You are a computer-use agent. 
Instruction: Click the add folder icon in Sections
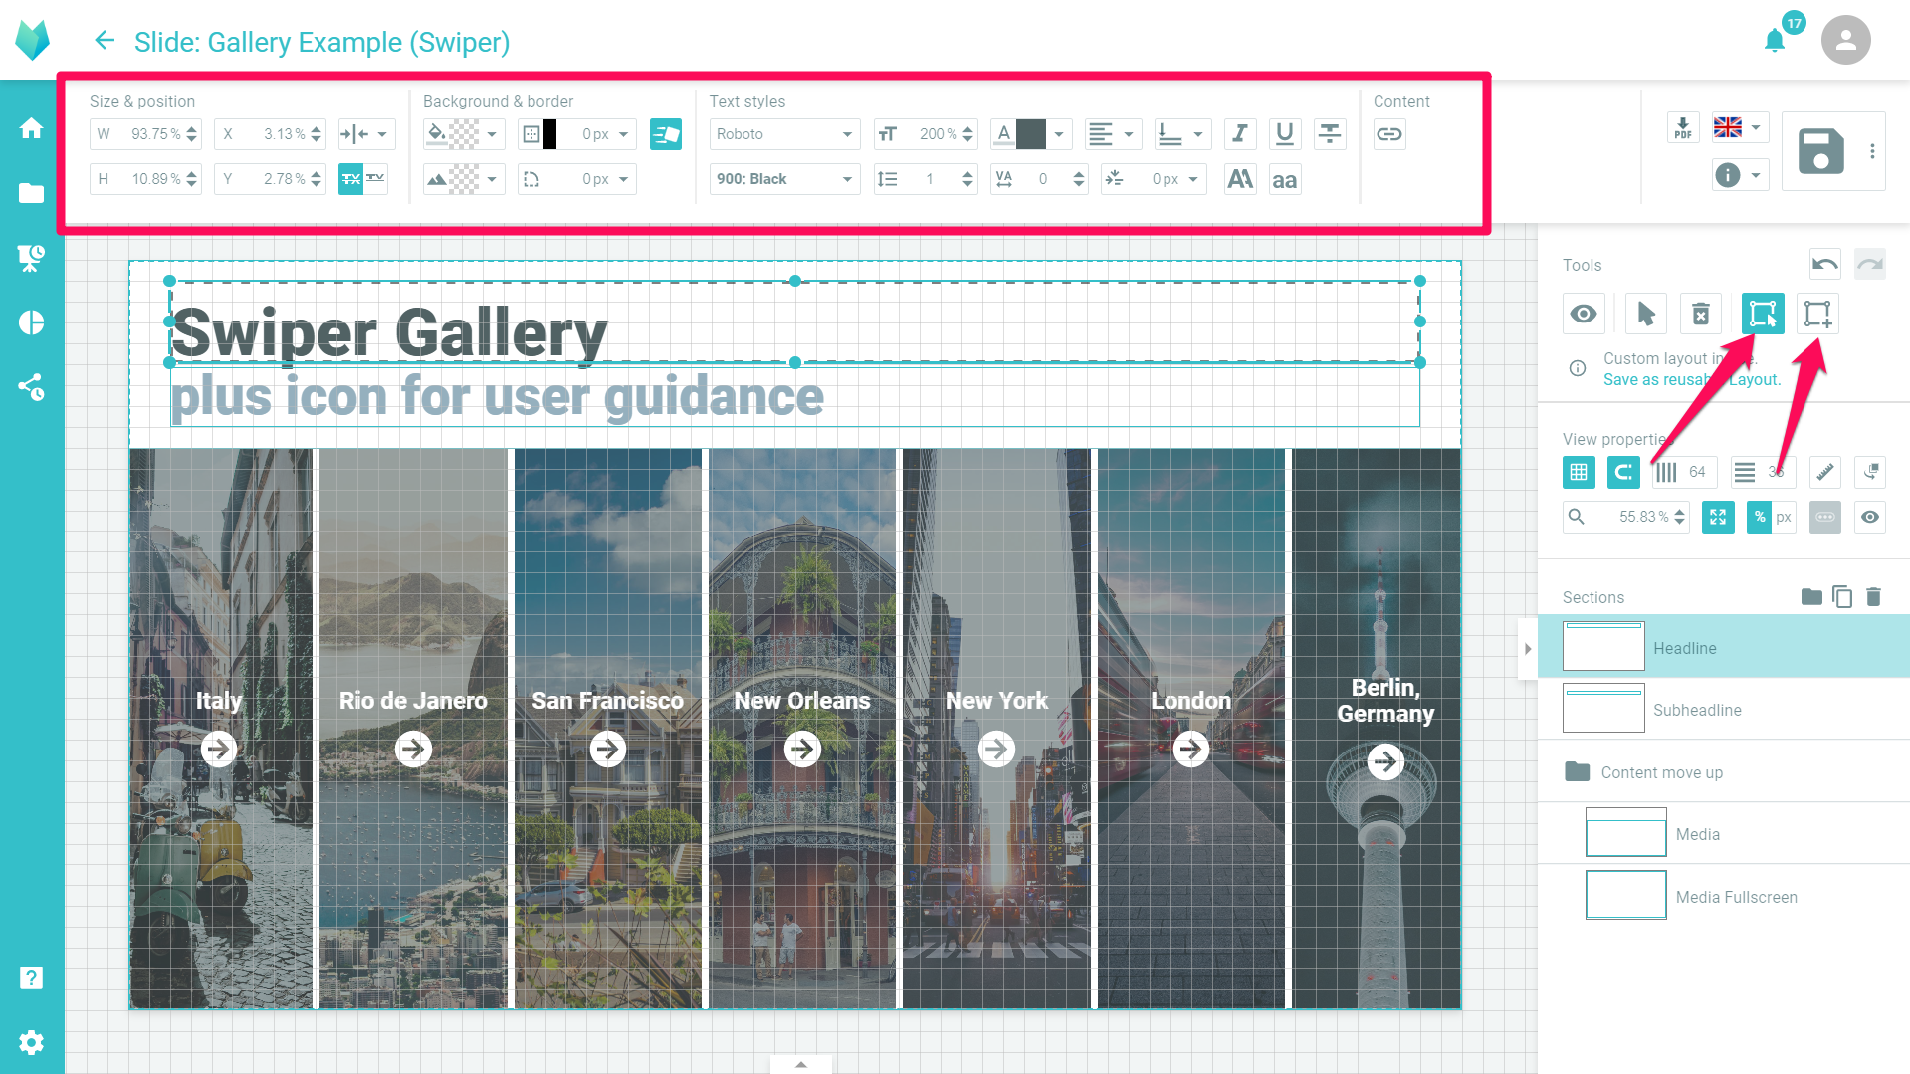tap(1811, 596)
